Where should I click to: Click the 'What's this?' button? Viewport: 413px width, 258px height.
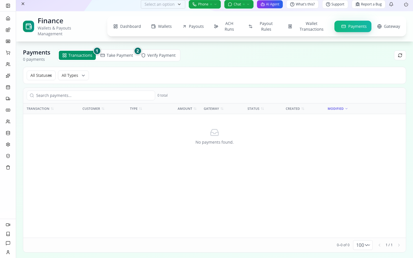[x=302, y=4]
